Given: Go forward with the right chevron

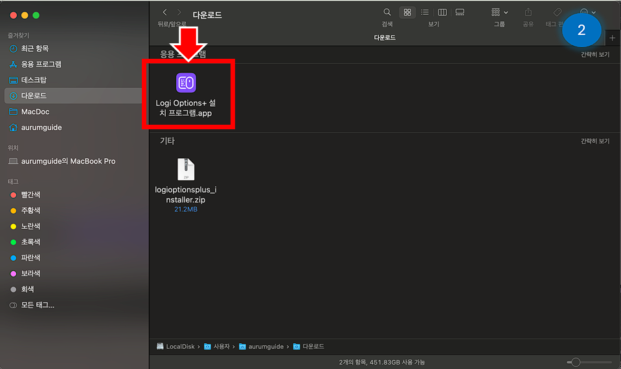Looking at the screenshot, I should (179, 12).
